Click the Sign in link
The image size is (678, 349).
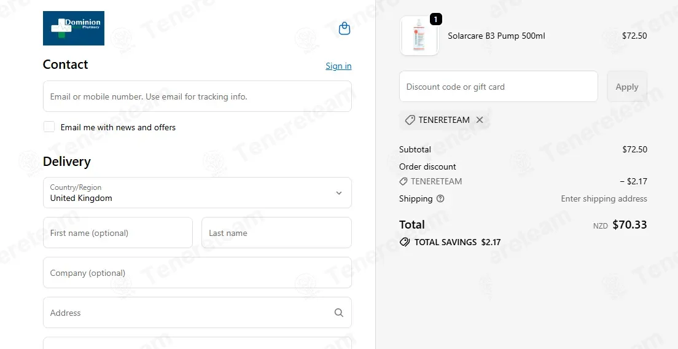[x=338, y=66]
